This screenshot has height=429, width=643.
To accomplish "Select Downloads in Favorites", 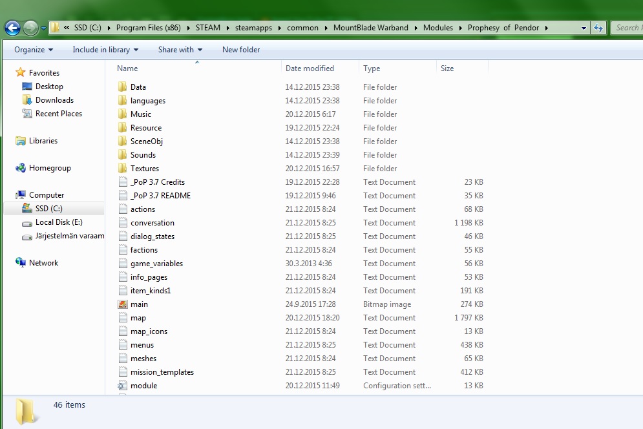I will (54, 100).
